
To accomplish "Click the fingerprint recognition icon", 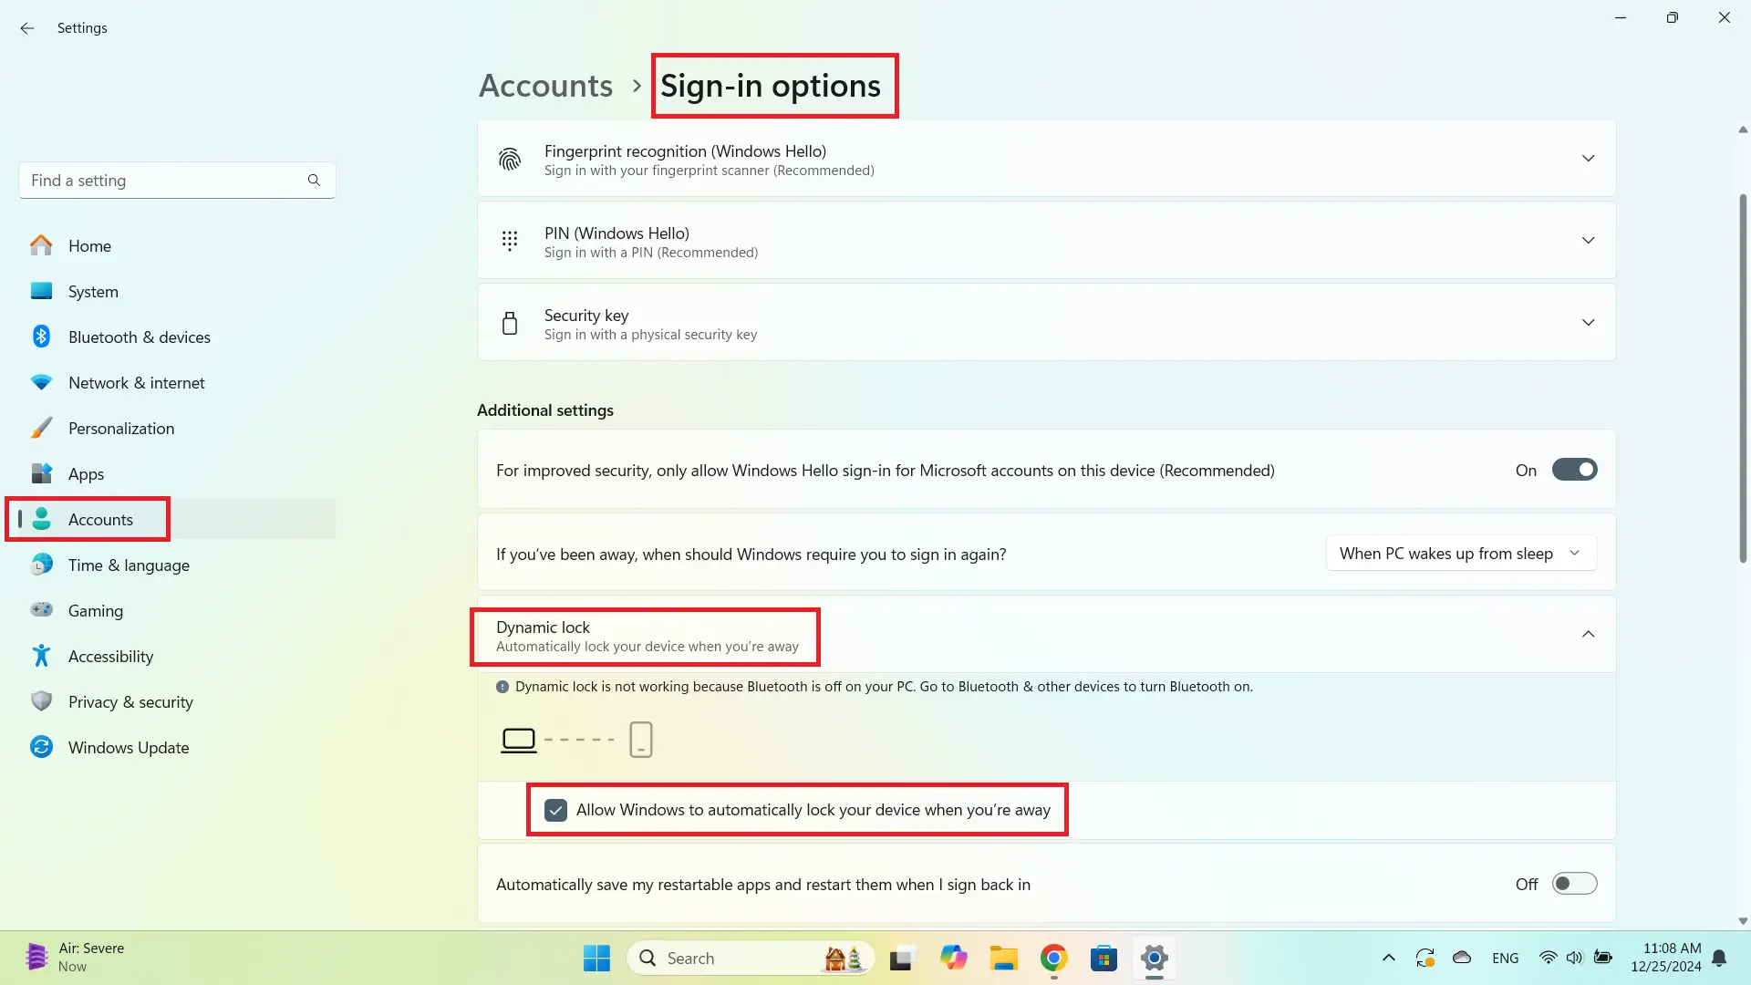I will tap(510, 160).
